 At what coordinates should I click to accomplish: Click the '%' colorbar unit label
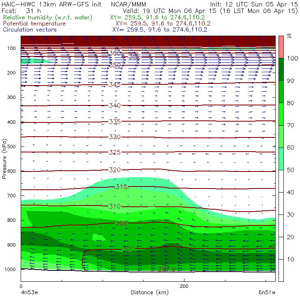point(289,36)
